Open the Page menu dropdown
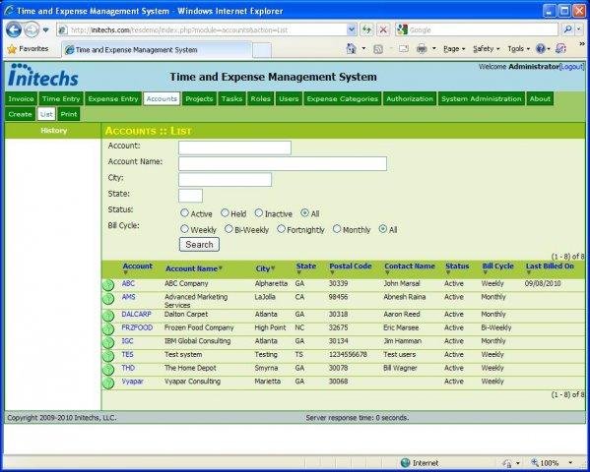The width and height of the screenshot is (590, 472). click(x=454, y=49)
